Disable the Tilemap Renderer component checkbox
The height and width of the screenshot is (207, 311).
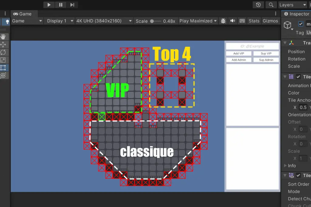(298, 175)
